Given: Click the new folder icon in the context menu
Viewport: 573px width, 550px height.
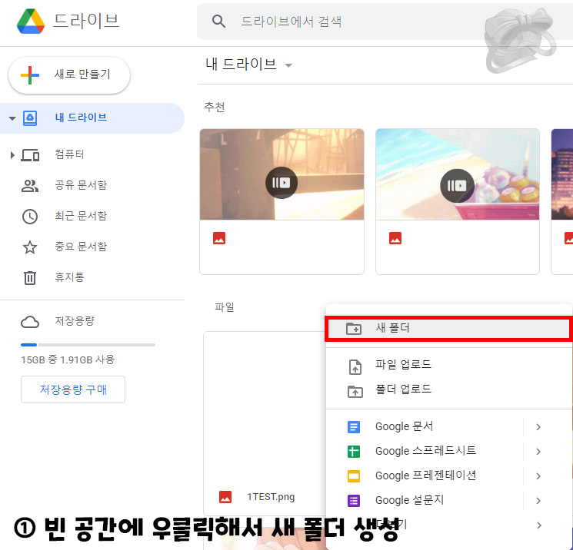Looking at the screenshot, I should pyautogui.click(x=354, y=329).
